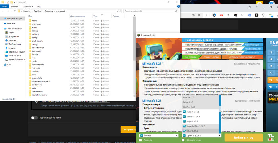This screenshot has width=278, height=143.
Task: Select the mods folder icon in Explorer
Action: click(30, 61)
